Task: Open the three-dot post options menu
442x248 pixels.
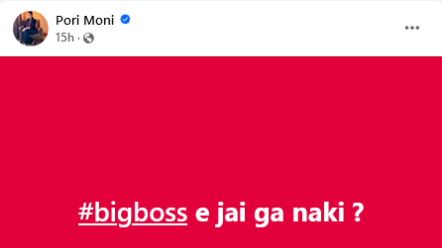Action: pos(412,28)
